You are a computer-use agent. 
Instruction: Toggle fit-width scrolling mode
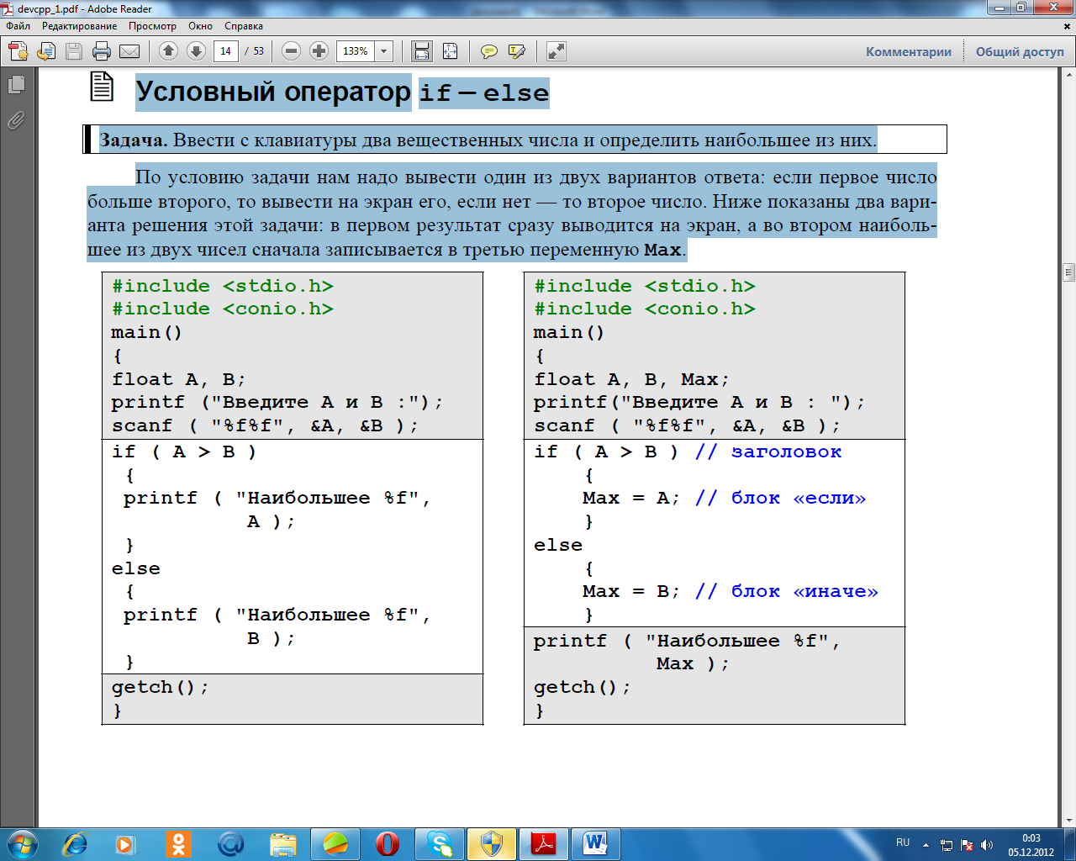pos(422,51)
